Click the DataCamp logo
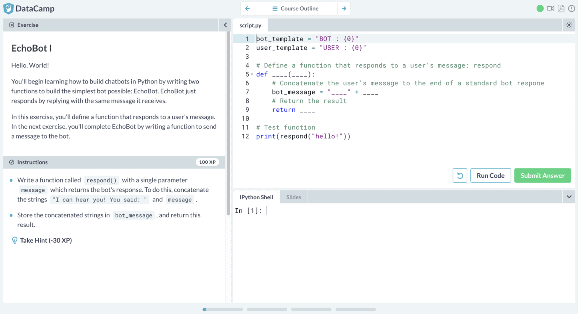Viewport: 578px width, 314px height. coord(29,8)
